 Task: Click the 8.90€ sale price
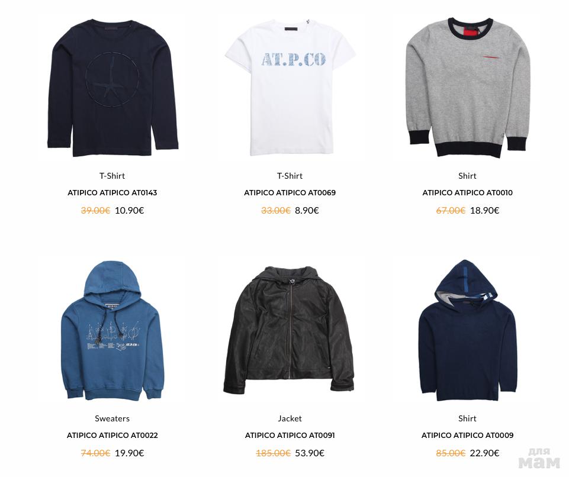tap(307, 210)
